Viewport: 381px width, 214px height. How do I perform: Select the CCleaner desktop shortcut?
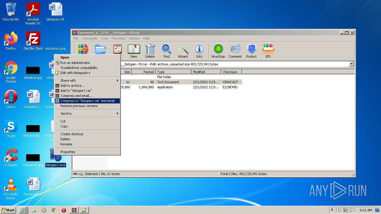[x=11, y=158]
